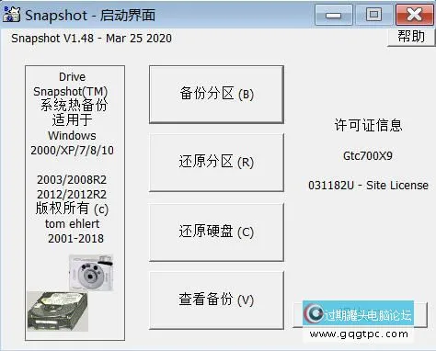Maximize the Snapshot window
Screen dimensions: 436x351
(x=373, y=15)
